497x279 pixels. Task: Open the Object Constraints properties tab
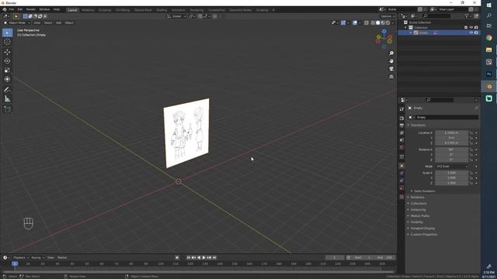[401, 181]
